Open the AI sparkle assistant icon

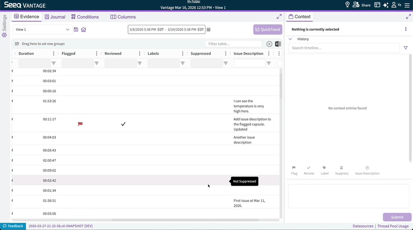386,5
